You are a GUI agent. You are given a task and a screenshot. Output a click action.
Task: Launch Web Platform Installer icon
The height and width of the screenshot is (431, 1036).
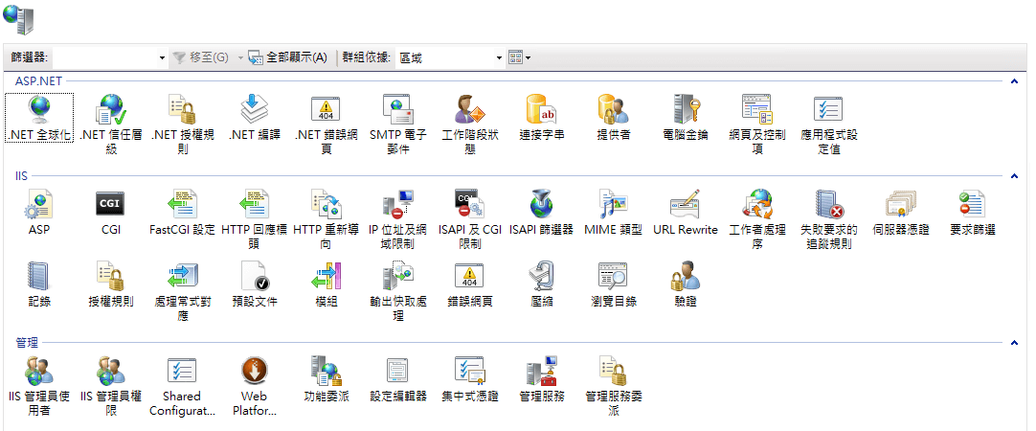(255, 385)
